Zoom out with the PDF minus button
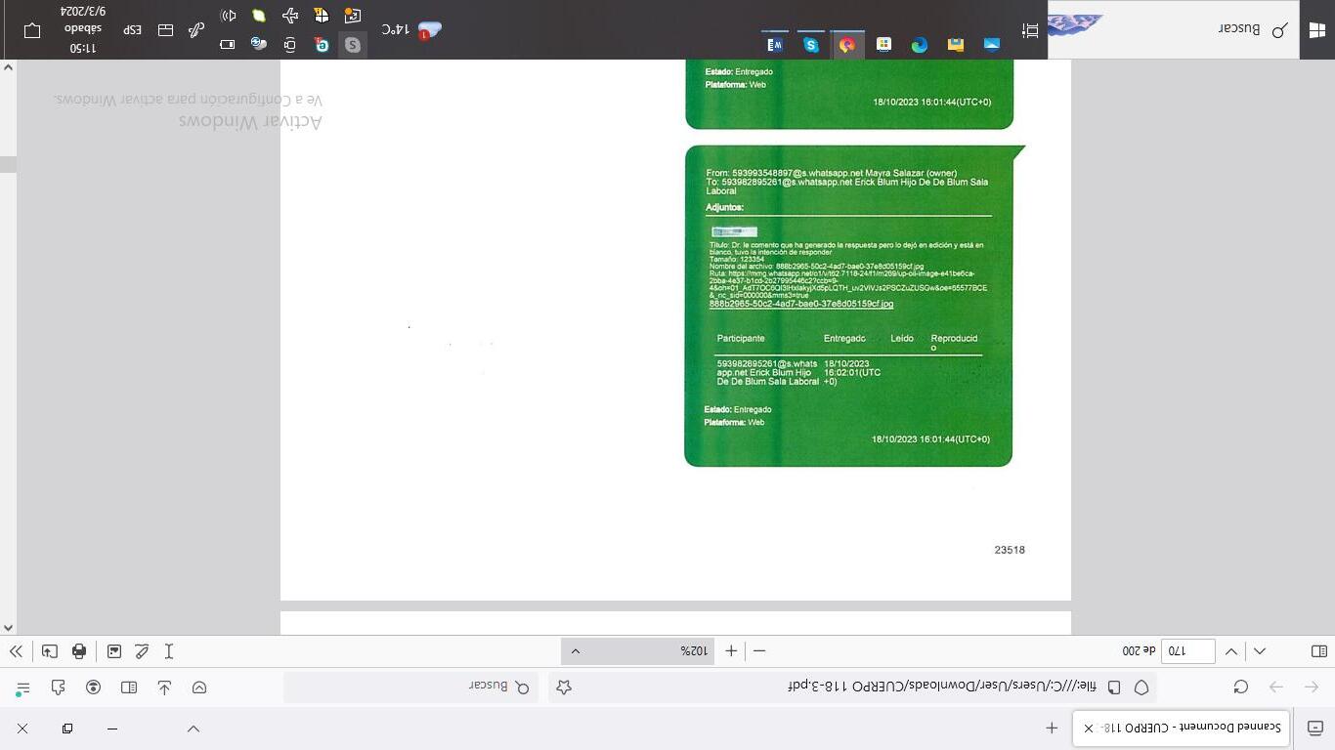The height and width of the screenshot is (750, 1335). pos(759,651)
